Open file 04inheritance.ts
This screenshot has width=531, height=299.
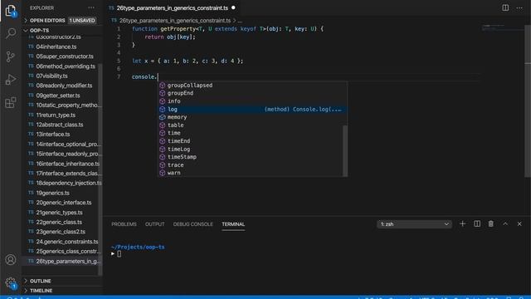click(x=56, y=47)
